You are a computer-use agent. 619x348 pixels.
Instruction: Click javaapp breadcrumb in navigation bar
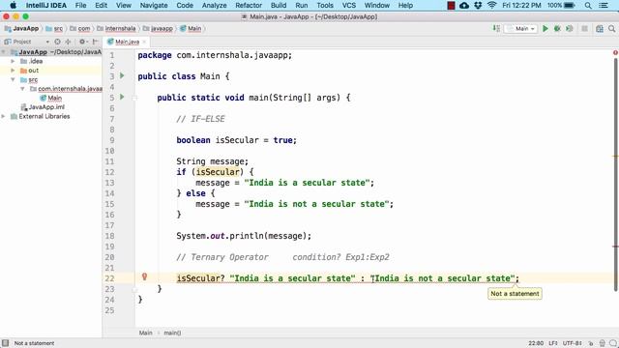[158, 28]
